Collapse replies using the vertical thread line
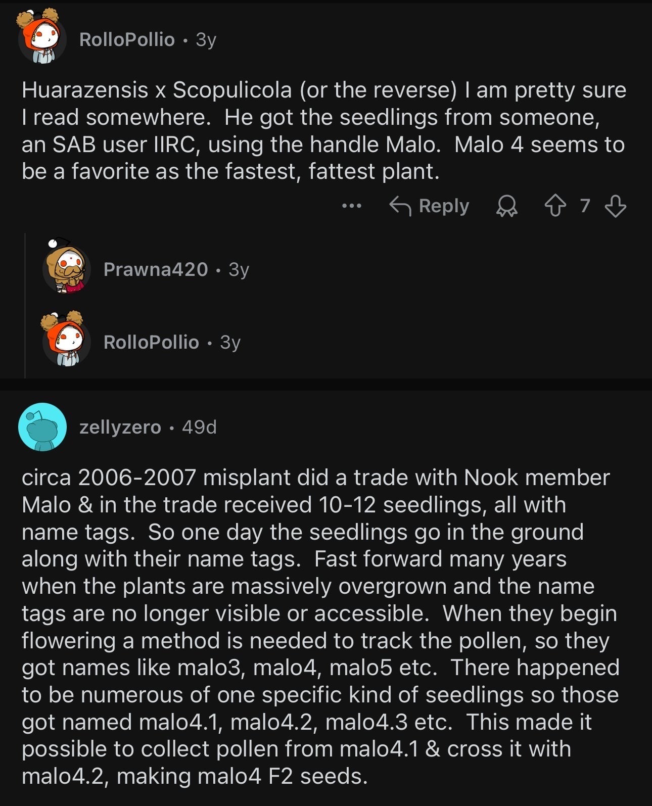The width and height of the screenshot is (652, 806). (25, 305)
